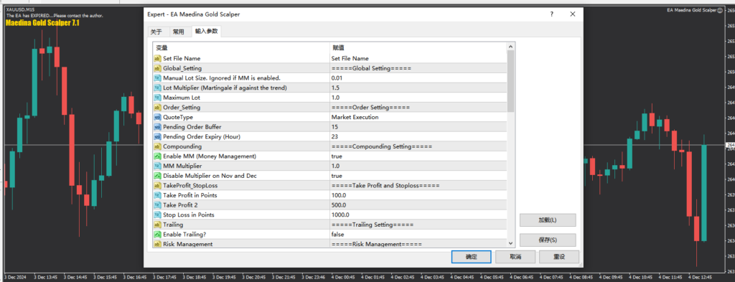Click the Compounding row icon
735x282 pixels.
click(157, 146)
